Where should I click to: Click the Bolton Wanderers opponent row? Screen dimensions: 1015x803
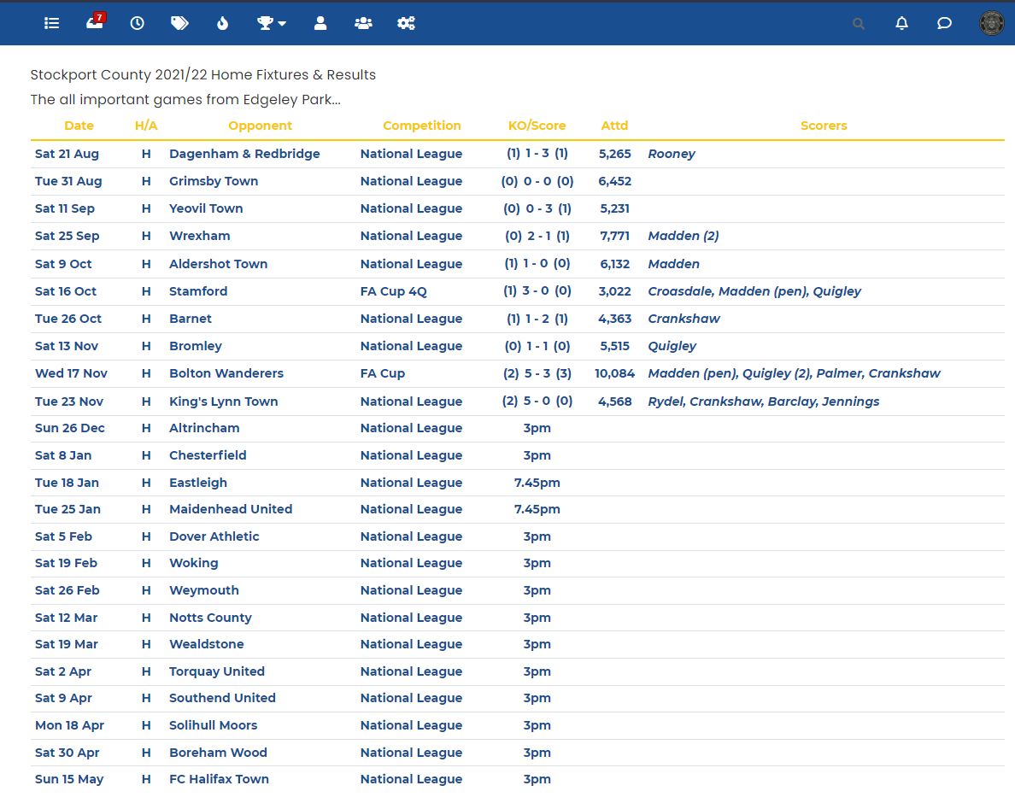click(x=226, y=373)
